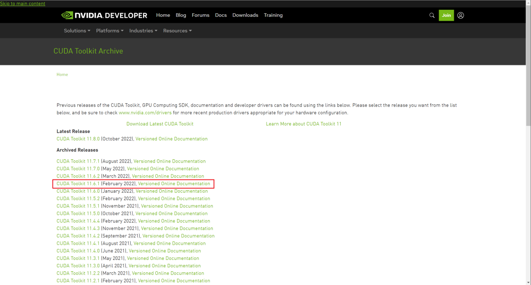This screenshot has width=531, height=285.
Task: Select CUDA Toolkit 11.3.1 link
Action: point(78,258)
